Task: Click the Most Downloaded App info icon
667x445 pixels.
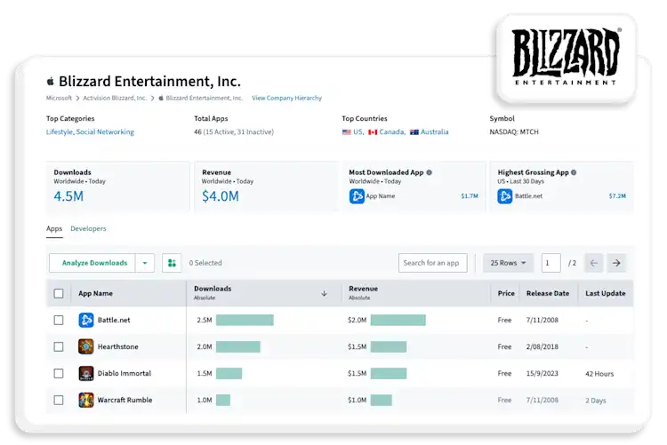Action: [x=430, y=172]
